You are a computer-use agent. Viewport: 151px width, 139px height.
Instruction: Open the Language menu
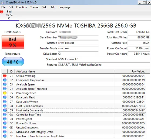pos(64,7)
